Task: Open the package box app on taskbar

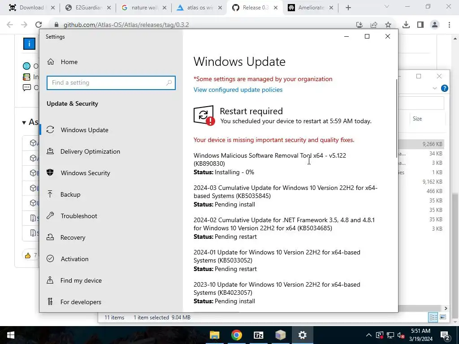Action: (281, 335)
